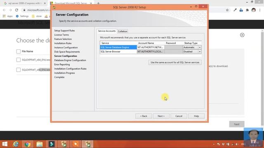Click Next > in the setup wizard
Image resolution: width=264 pixels, height=148 pixels.
point(161,116)
